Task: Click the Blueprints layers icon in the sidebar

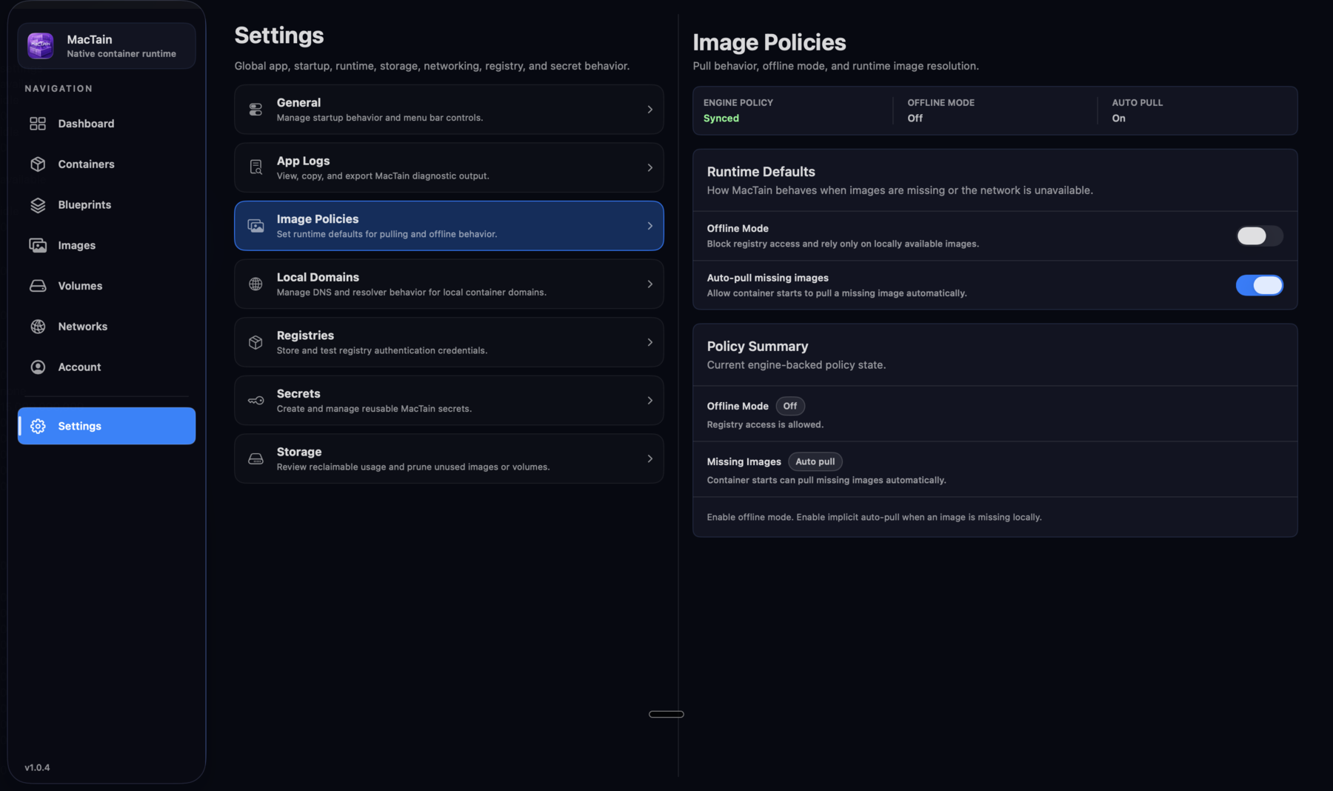Action: 38,205
